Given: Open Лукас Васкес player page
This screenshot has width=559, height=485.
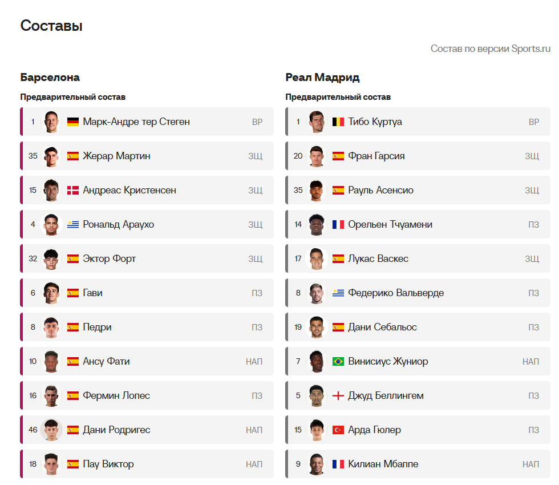Looking at the screenshot, I should [378, 258].
